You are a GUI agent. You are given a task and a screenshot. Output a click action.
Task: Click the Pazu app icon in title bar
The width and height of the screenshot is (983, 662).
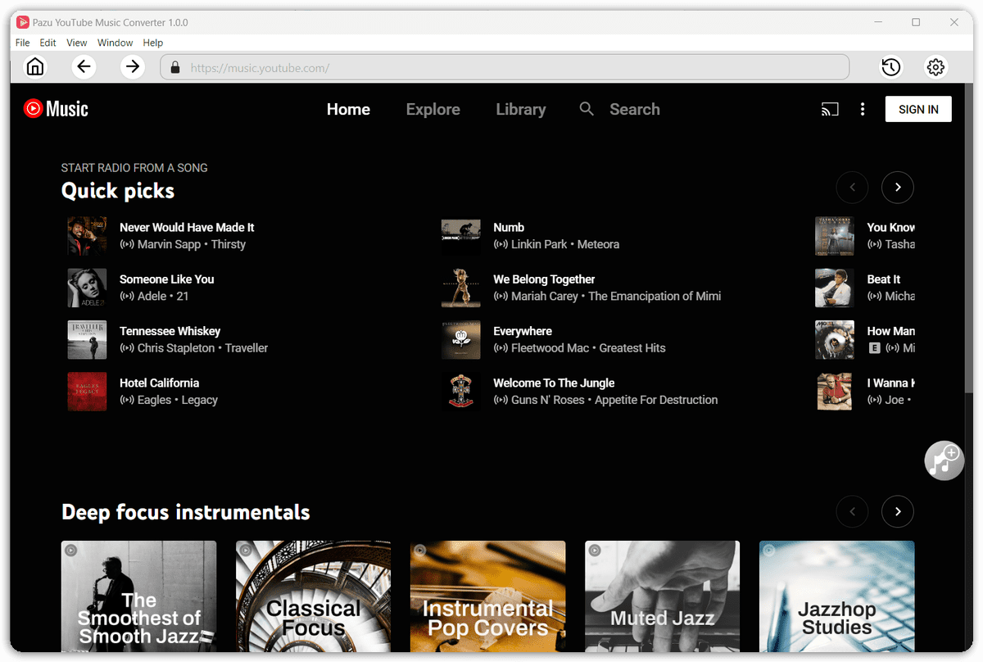click(x=23, y=22)
